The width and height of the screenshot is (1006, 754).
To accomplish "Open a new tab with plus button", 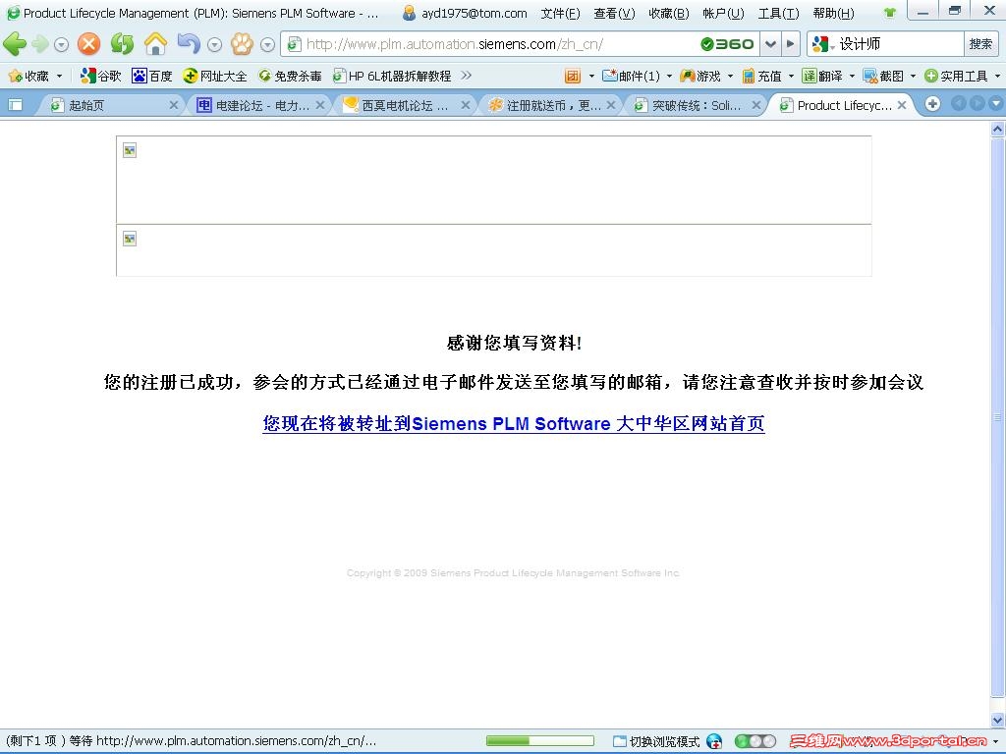I will (933, 104).
